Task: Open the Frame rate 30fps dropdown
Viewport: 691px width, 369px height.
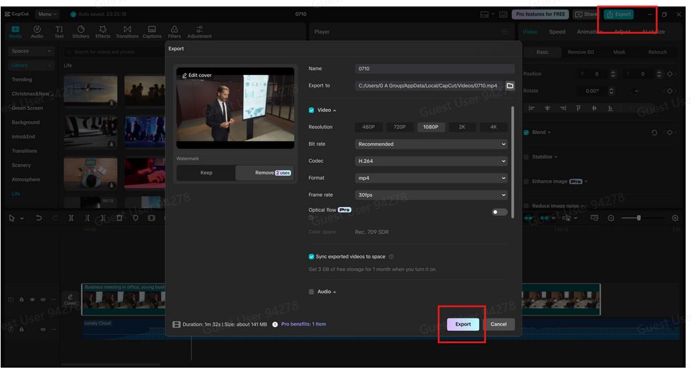Action: point(432,195)
